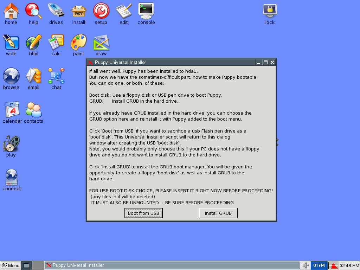Click the 817M memory indicator

coord(319,265)
